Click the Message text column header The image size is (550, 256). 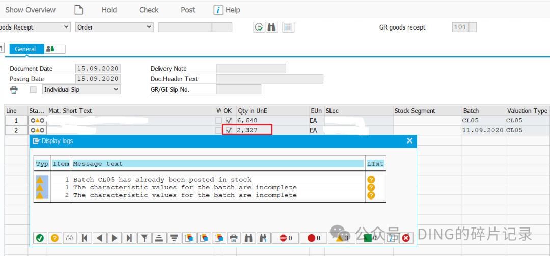click(217, 164)
